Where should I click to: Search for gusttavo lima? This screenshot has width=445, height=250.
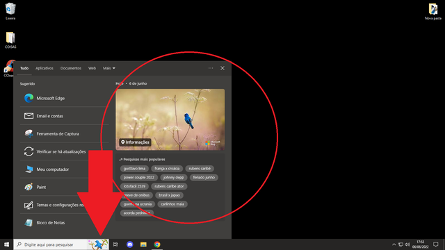tap(134, 168)
